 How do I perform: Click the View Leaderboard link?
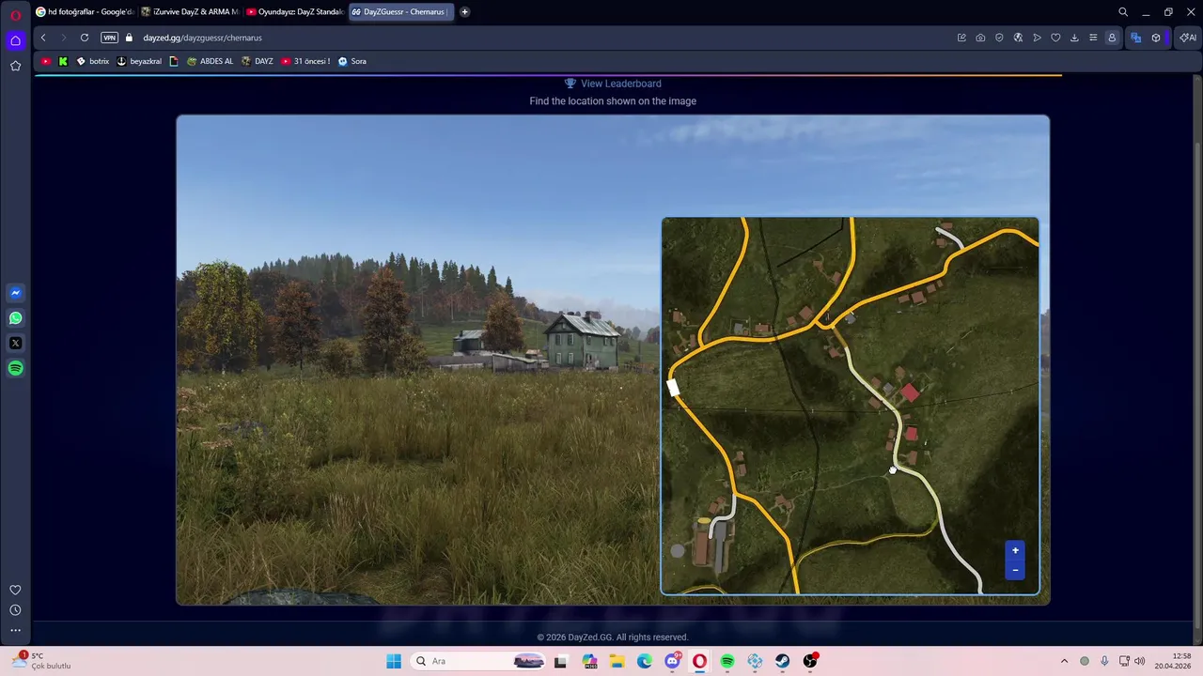pos(613,84)
